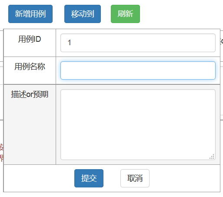Click the empty footer area left of 提交

pyautogui.click(x=39, y=178)
